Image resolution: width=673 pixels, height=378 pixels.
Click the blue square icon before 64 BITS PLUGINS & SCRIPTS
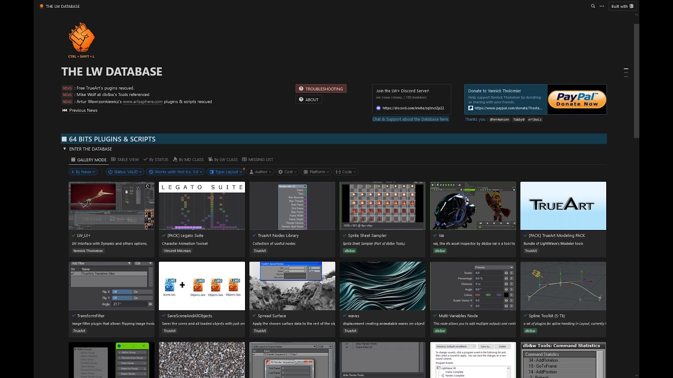(64, 139)
